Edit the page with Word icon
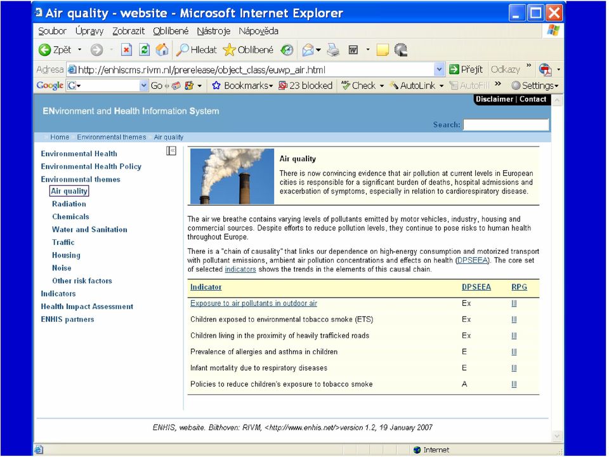The width and height of the screenshot is (609, 457). [x=353, y=50]
